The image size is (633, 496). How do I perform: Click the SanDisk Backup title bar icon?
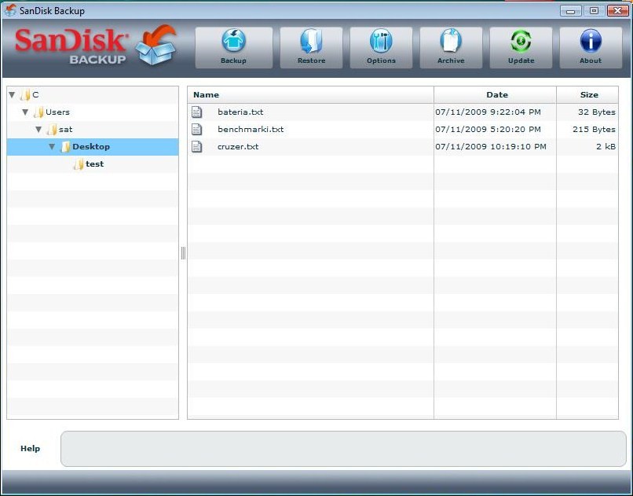pos(10,10)
